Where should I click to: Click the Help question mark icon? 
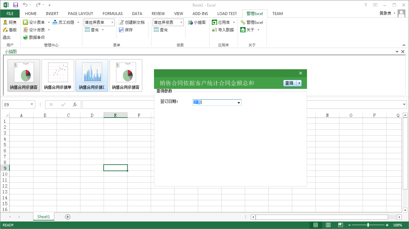tap(366, 5)
